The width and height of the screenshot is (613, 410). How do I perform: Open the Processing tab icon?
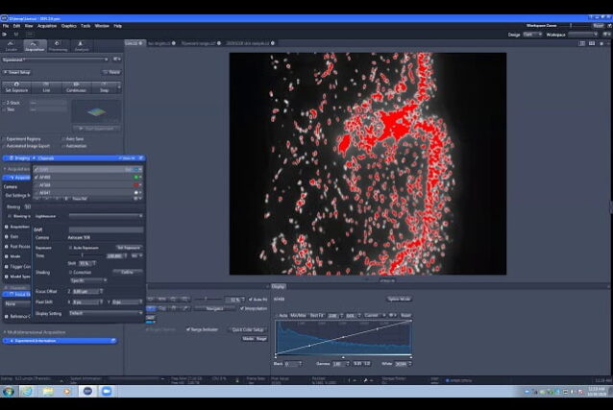click(x=59, y=44)
